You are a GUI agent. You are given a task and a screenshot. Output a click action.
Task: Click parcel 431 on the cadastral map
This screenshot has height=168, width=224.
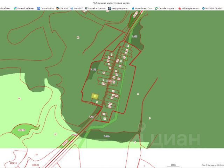110,104
